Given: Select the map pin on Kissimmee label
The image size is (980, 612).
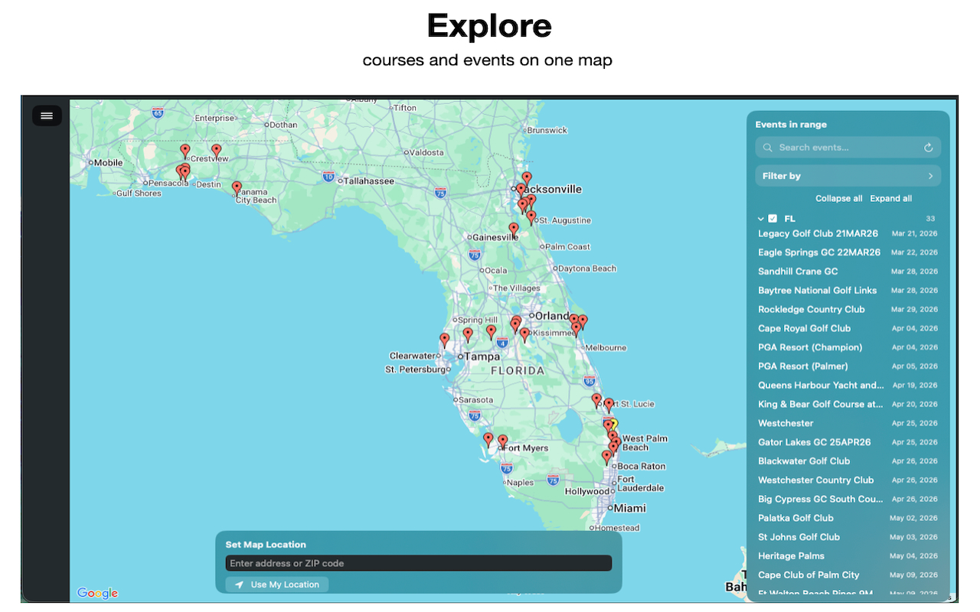Looking at the screenshot, I should pos(524,334).
